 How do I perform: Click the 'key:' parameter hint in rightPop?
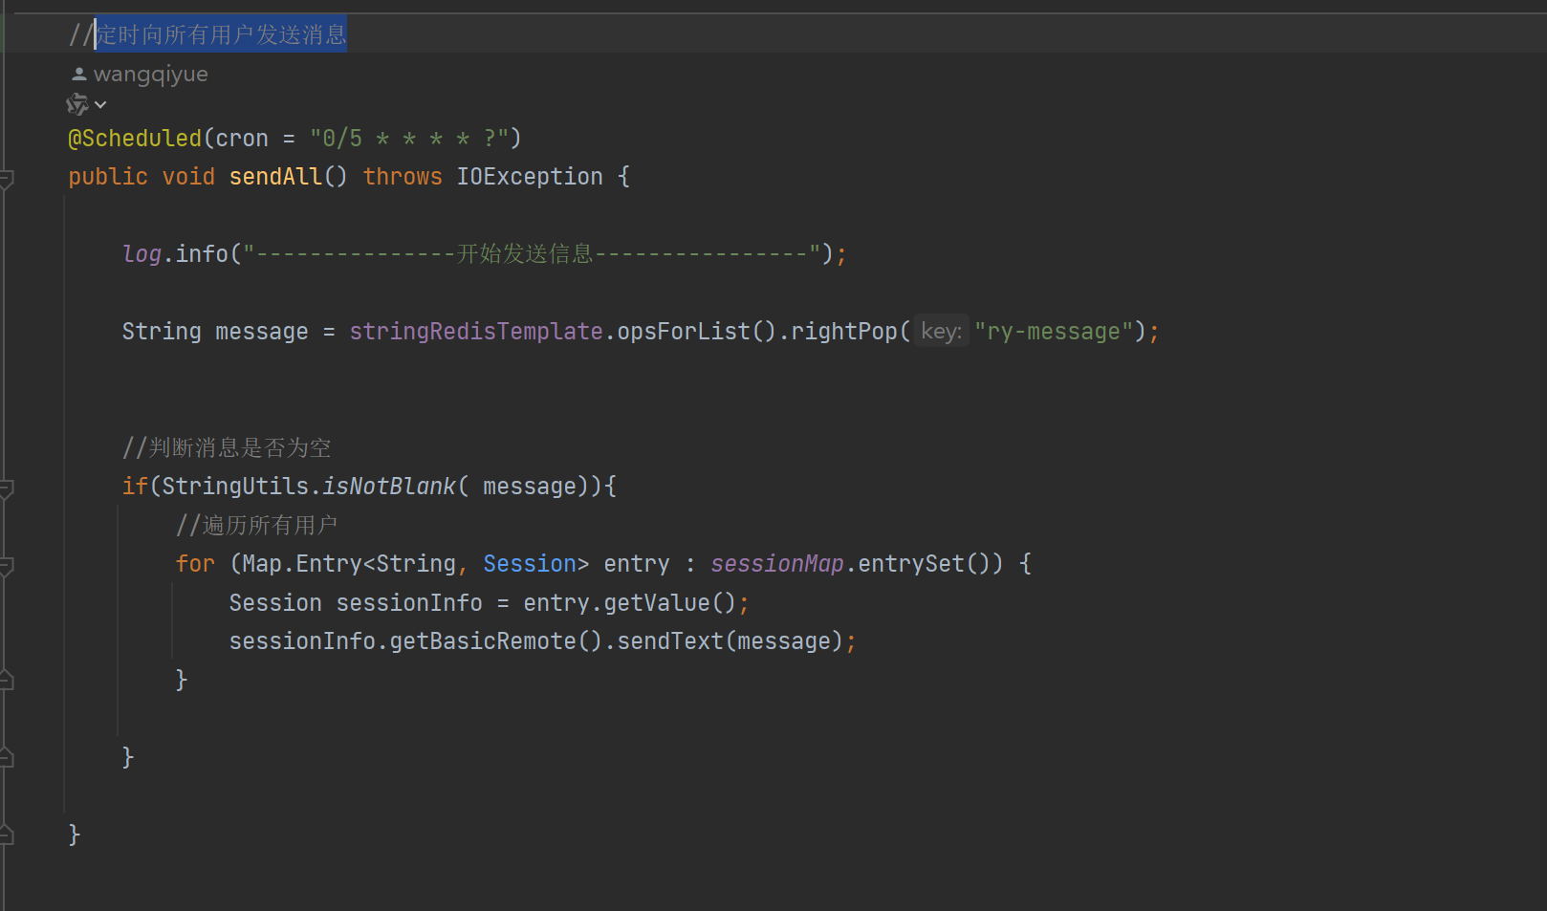tap(941, 332)
